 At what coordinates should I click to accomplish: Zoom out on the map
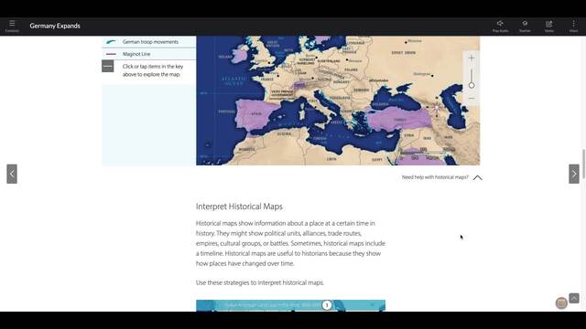click(x=472, y=99)
